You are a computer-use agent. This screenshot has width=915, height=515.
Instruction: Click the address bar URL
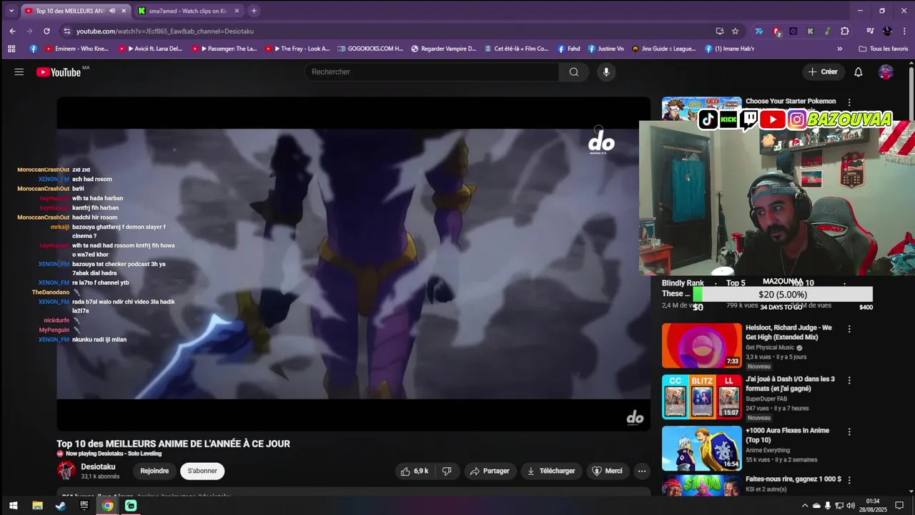(165, 31)
